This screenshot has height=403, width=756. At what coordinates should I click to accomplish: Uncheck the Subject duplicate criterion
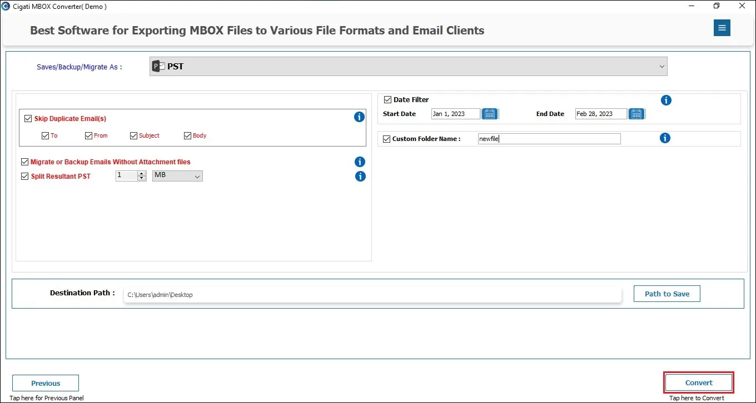tap(133, 135)
